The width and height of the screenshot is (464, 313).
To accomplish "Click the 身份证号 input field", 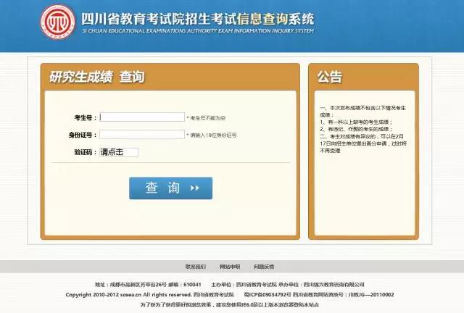I will (x=142, y=134).
